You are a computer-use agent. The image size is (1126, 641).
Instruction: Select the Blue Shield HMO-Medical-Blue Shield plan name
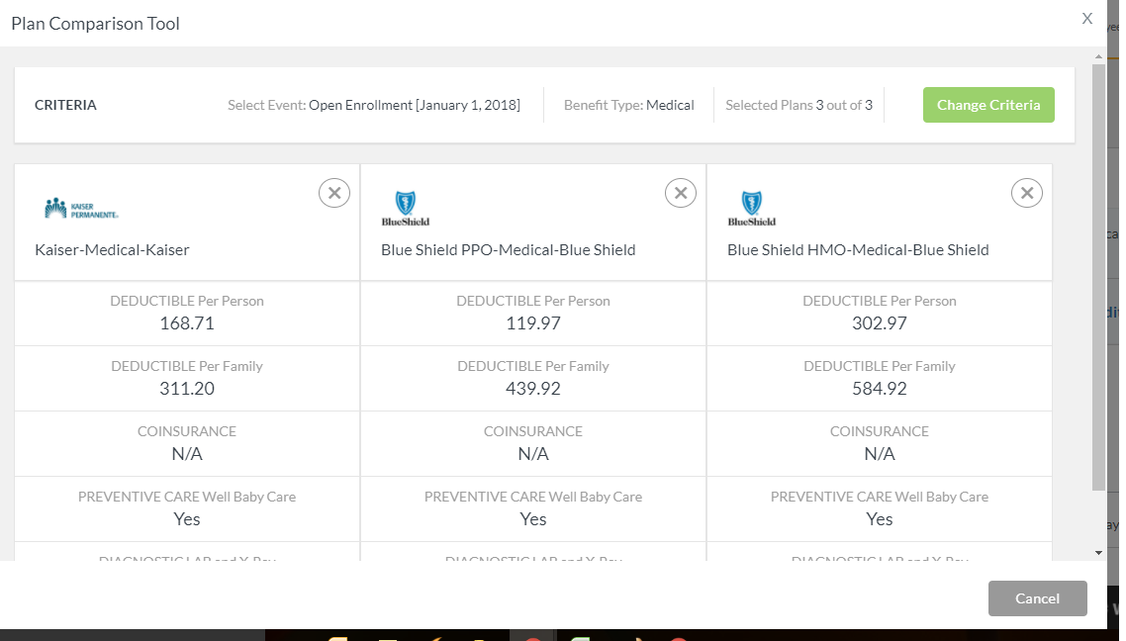[858, 250]
